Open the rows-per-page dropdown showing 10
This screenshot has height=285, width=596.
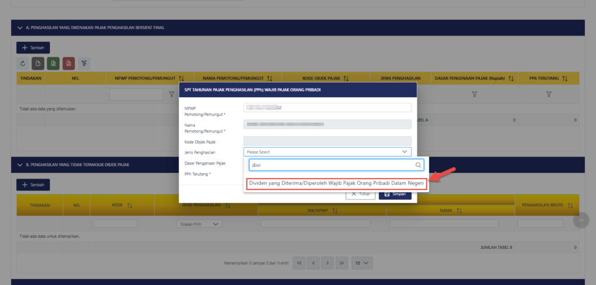363,263
